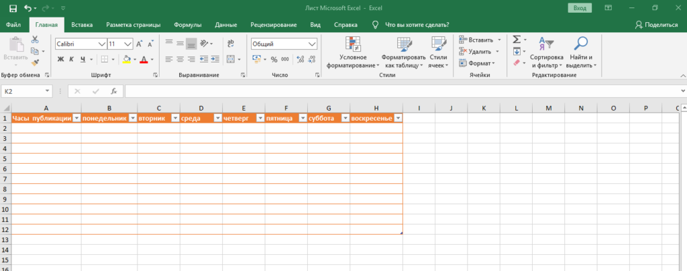
Task: Click the Save icon in the title bar
Action: (13, 8)
